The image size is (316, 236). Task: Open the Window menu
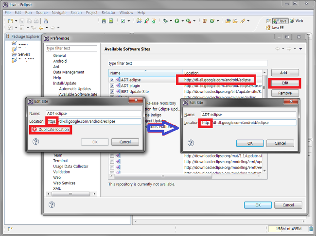pyautogui.click(x=126, y=13)
